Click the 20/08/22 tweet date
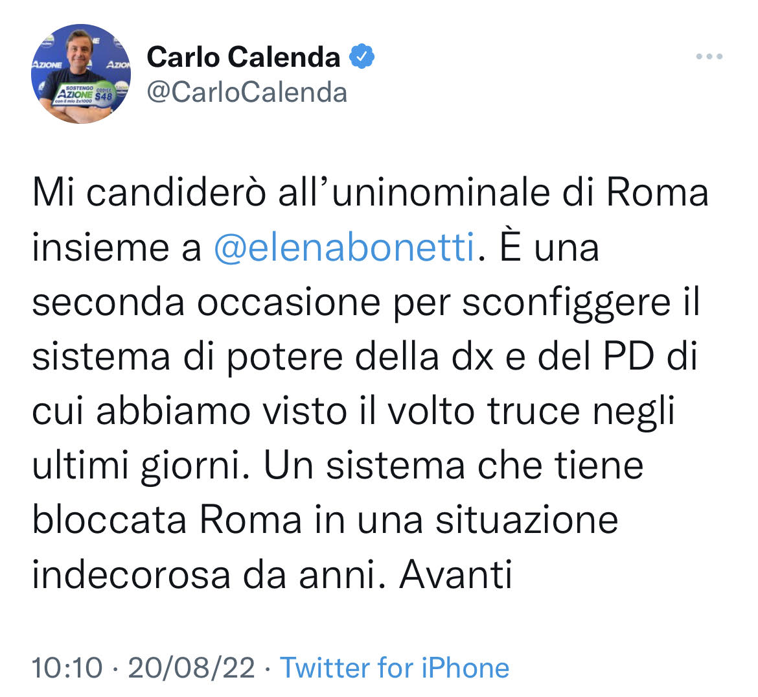 point(192,667)
